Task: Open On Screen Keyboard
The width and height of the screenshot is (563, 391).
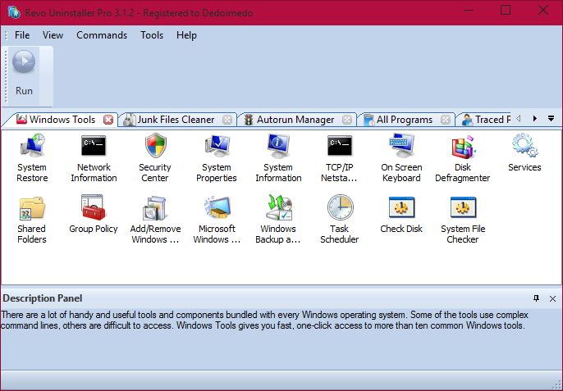Action: (x=401, y=158)
